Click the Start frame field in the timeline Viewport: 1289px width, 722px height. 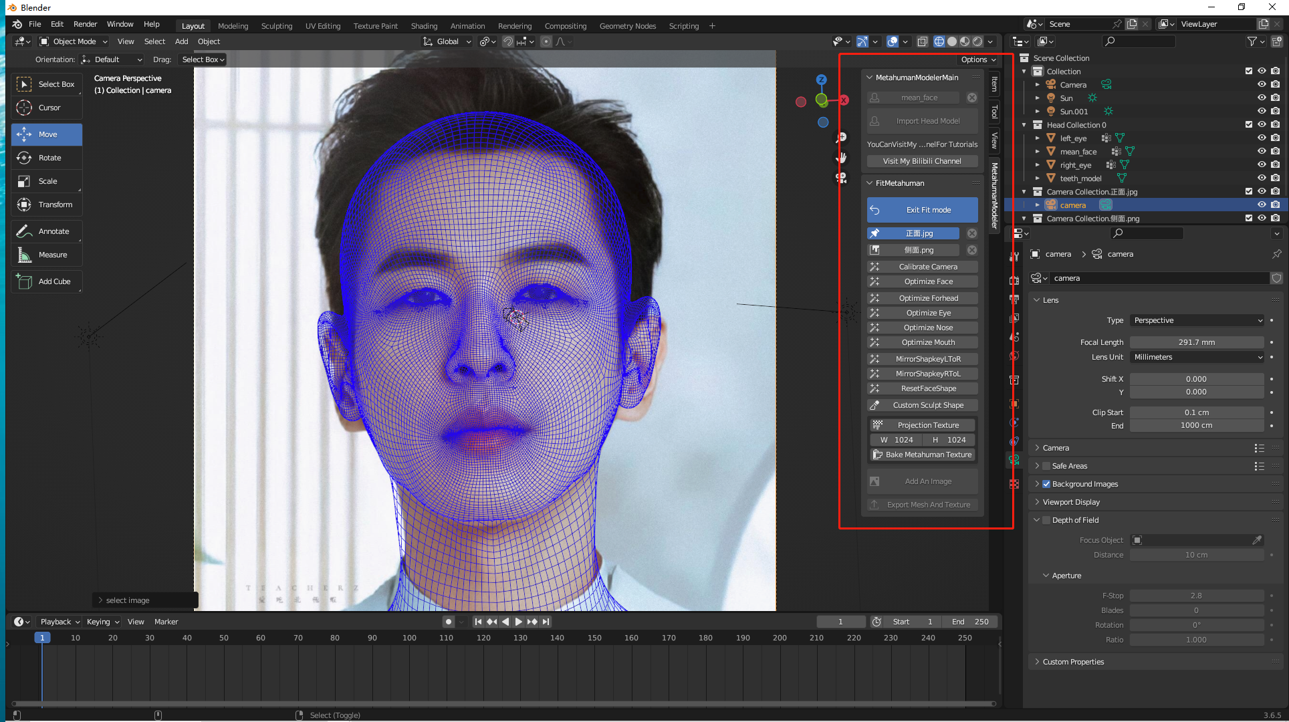click(912, 622)
